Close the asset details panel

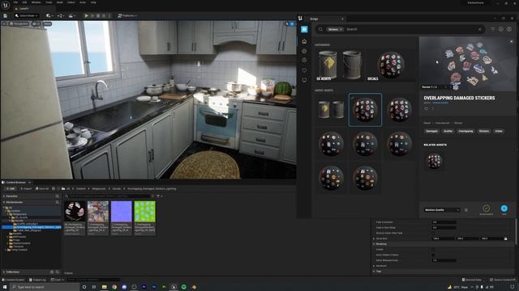(511, 41)
